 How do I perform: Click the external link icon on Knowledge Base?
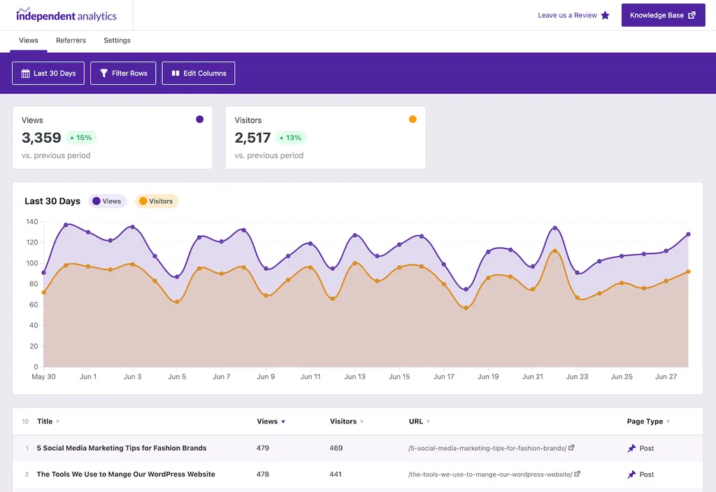692,15
